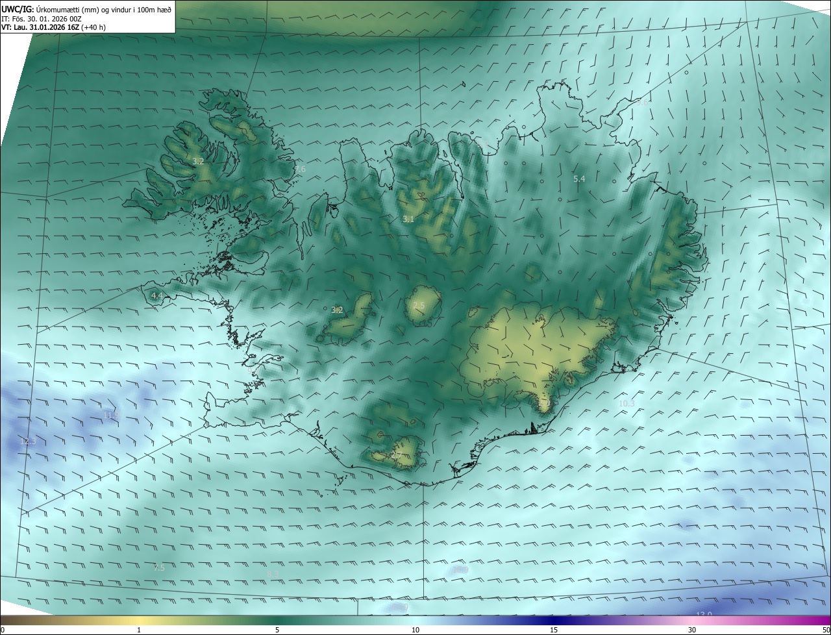The height and width of the screenshot is (635, 831).
Task: Click the colour scale tick label 10
Action: click(415, 630)
